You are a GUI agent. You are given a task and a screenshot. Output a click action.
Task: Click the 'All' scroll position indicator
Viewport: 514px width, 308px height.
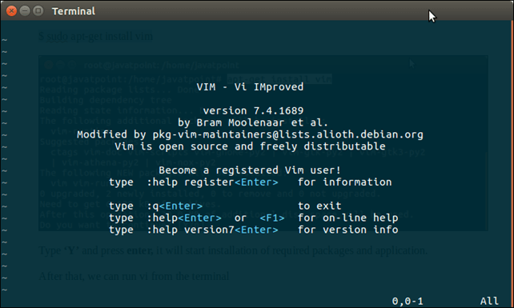pos(489,301)
